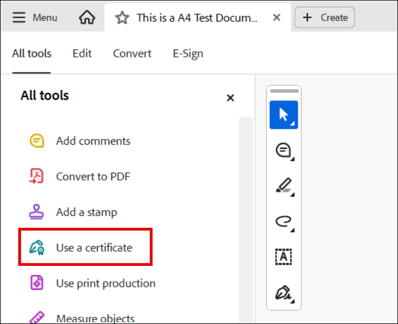Screen dimensions: 398x324
Task: Open Add comments tool
Action: pyautogui.click(x=93, y=141)
